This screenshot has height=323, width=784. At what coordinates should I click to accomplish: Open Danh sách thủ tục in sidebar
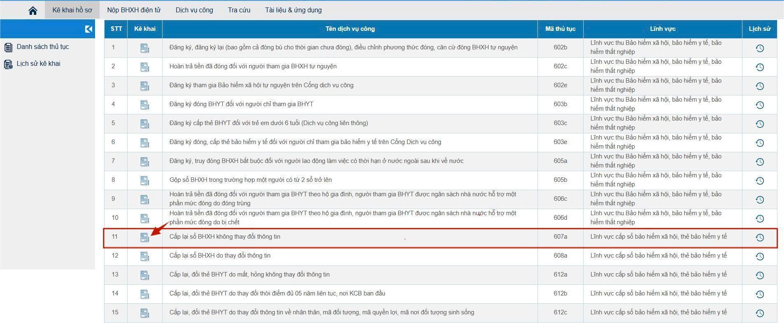pyautogui.click(x=42, y=47)
